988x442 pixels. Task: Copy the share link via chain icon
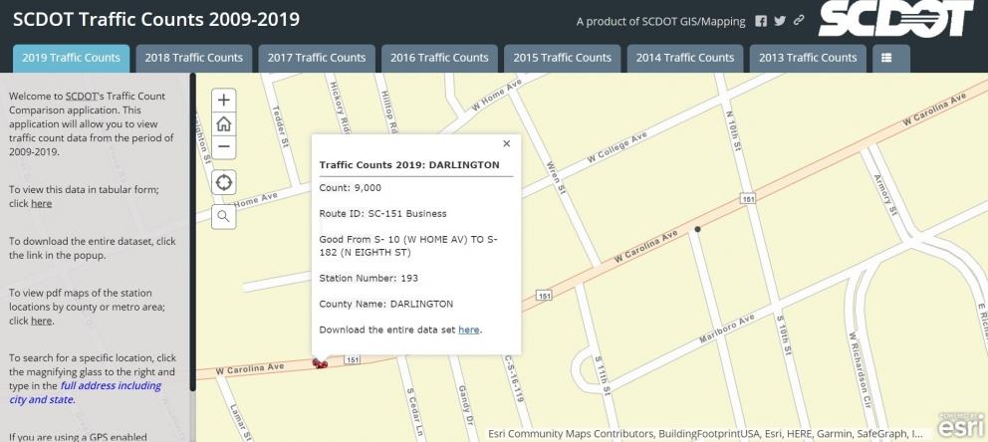click(799, 21)
